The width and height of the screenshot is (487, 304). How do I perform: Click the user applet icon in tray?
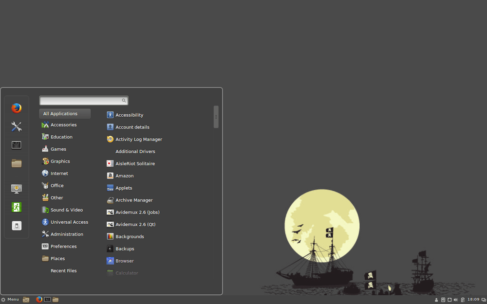click(436, 300)
